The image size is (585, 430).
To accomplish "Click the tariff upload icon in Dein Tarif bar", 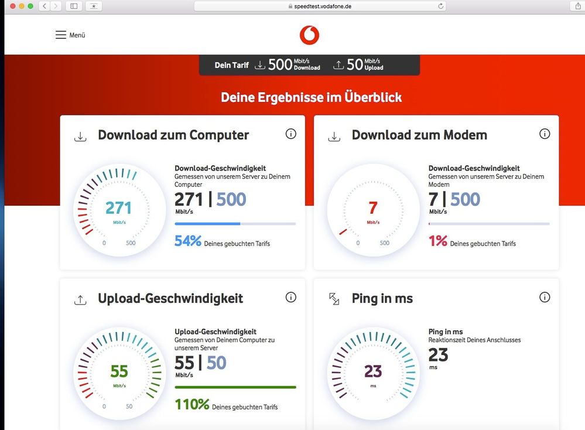I will pos(338,65).
